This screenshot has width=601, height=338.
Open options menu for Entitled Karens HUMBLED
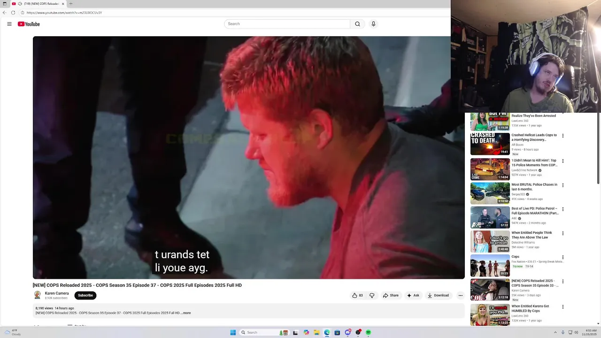[563, 307]
